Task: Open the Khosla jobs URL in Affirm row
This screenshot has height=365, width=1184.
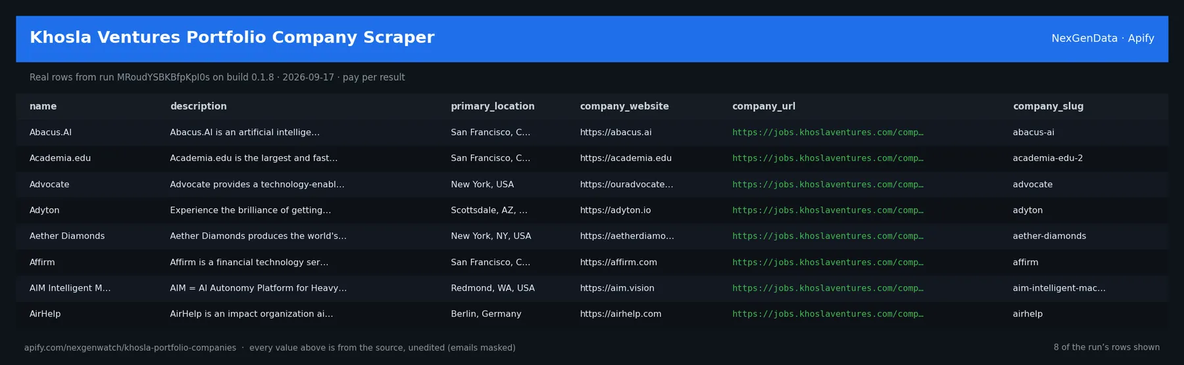Action: (827, 263)
